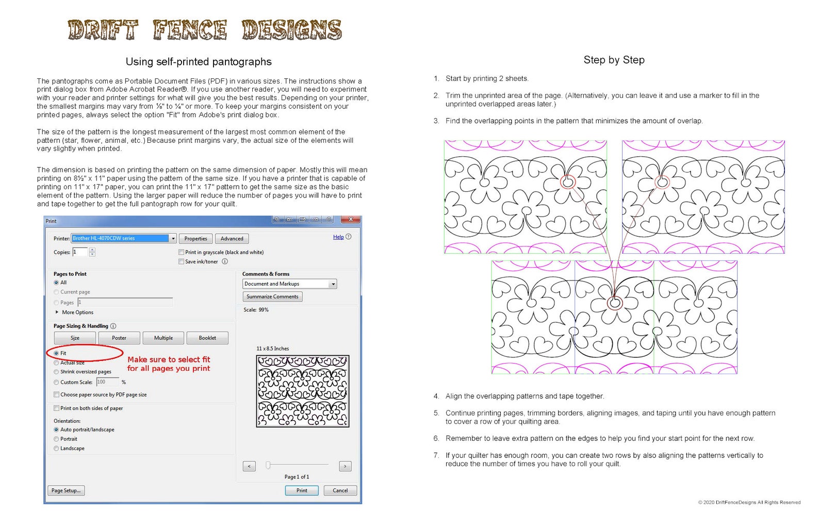Toggle the Save ink/toner checkbox
This screenshot has height=511, width=819.
click(x=181, y=261)
